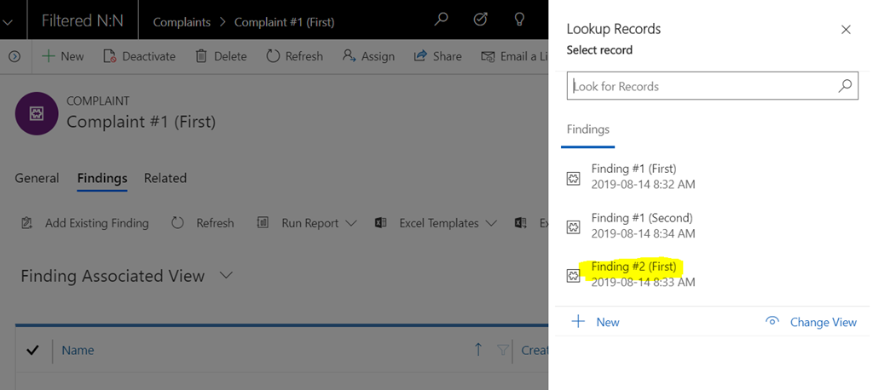Click the Delete trash can command
Image resolution: width=873 pixels, height=390 pixels.
tap(221, 56)
